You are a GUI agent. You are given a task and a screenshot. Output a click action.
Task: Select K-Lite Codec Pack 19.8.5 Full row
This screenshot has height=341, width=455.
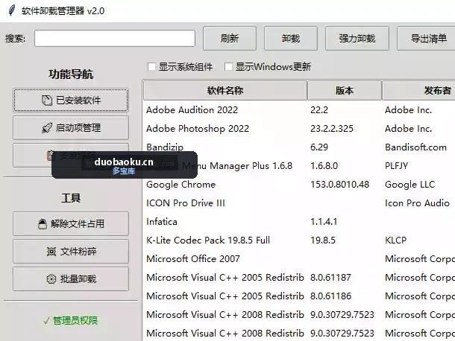[x=299, y=240]
